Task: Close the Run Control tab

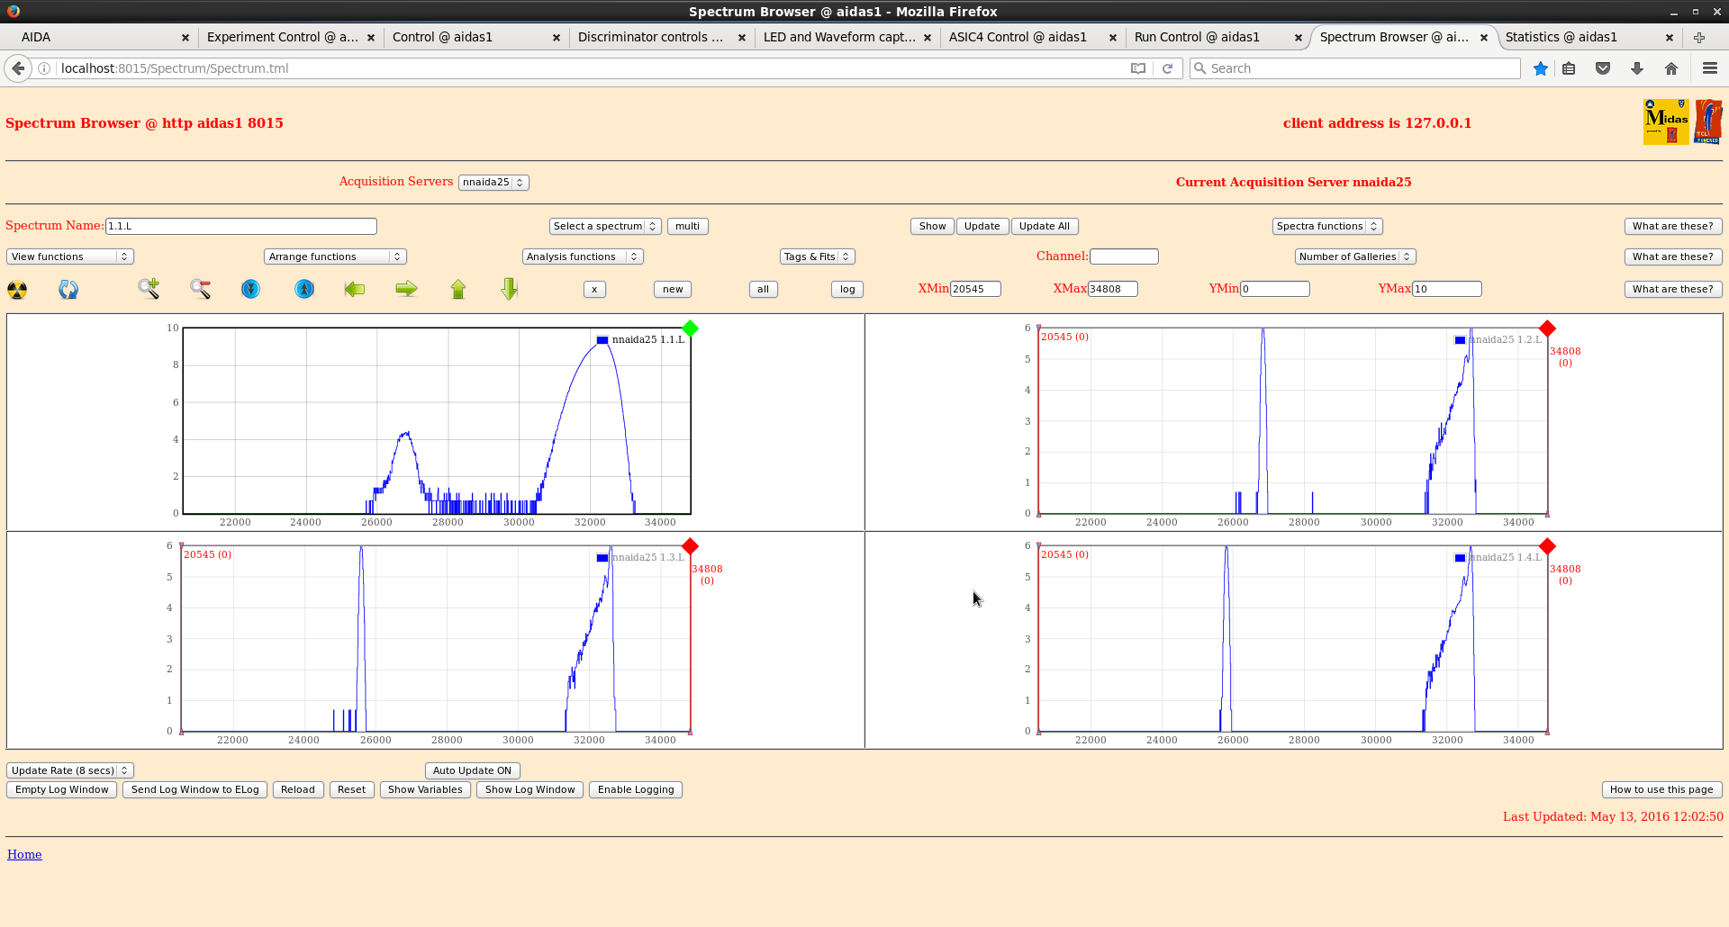Action: (x=1299, y=38)
